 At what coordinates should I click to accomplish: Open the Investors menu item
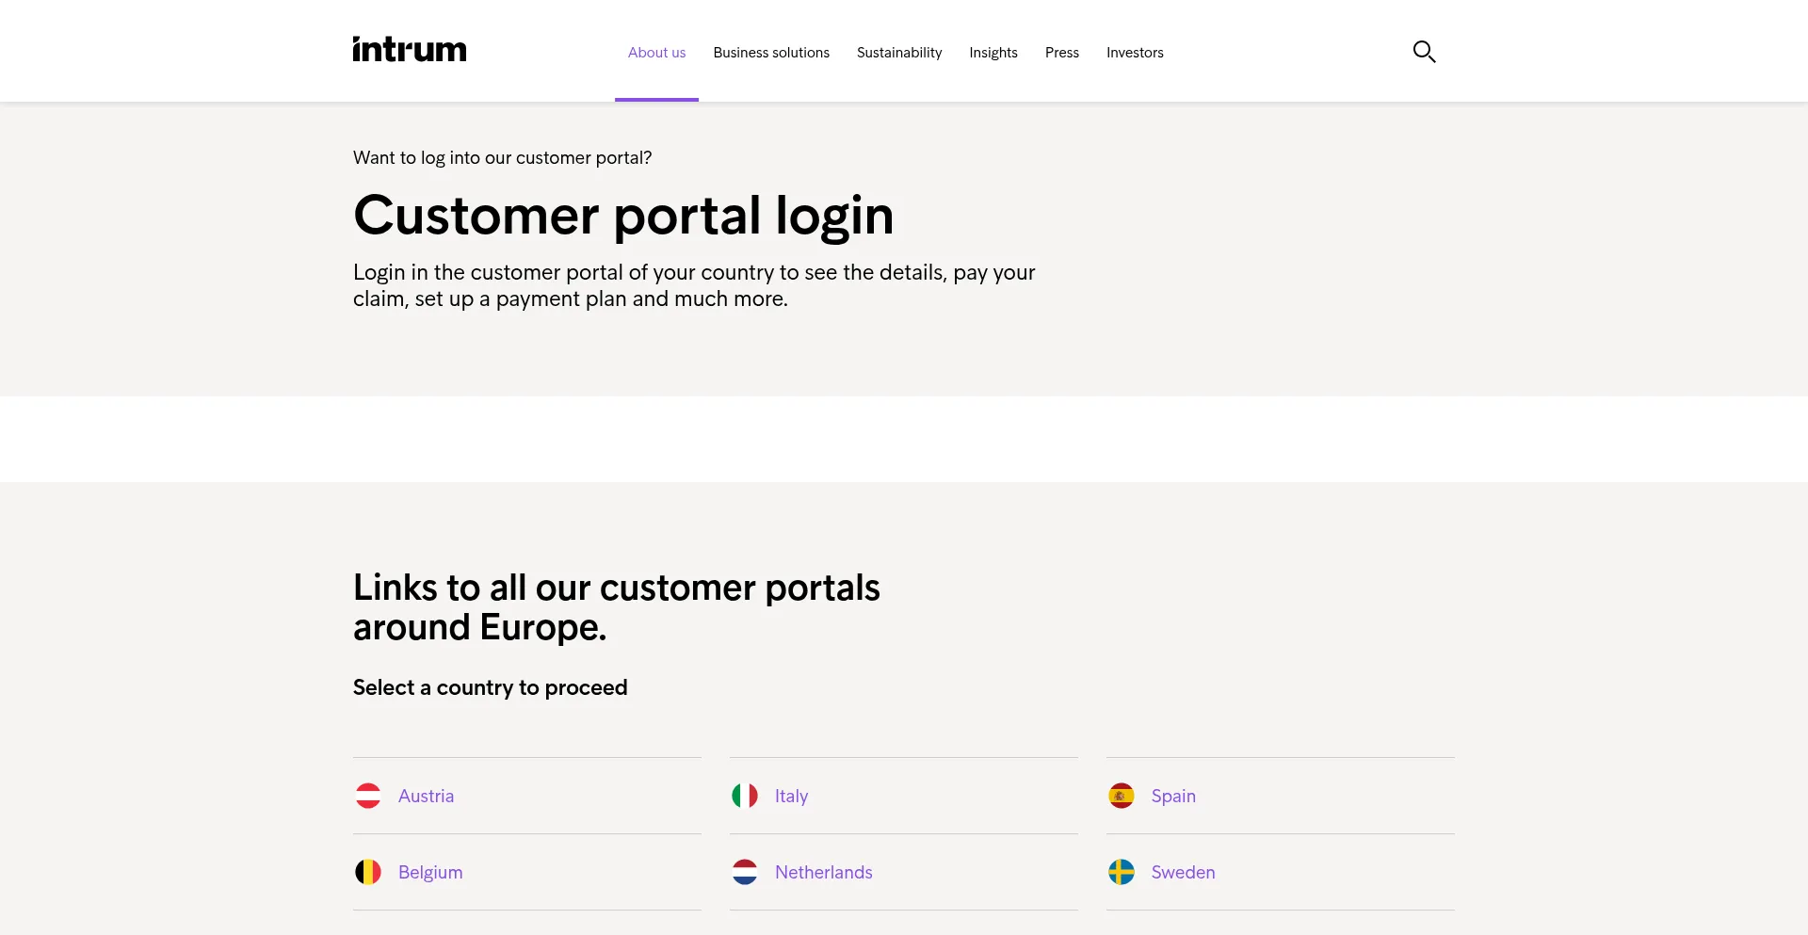coord(1135,53)
